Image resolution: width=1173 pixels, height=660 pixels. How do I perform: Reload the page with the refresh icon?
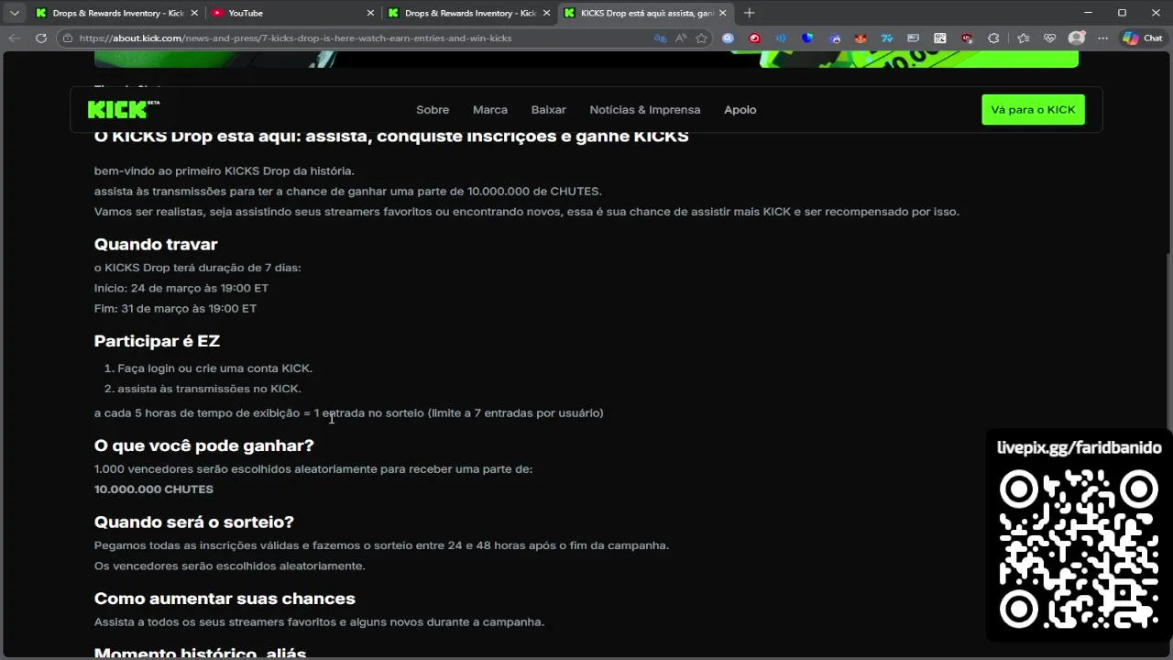pos(41,38)
